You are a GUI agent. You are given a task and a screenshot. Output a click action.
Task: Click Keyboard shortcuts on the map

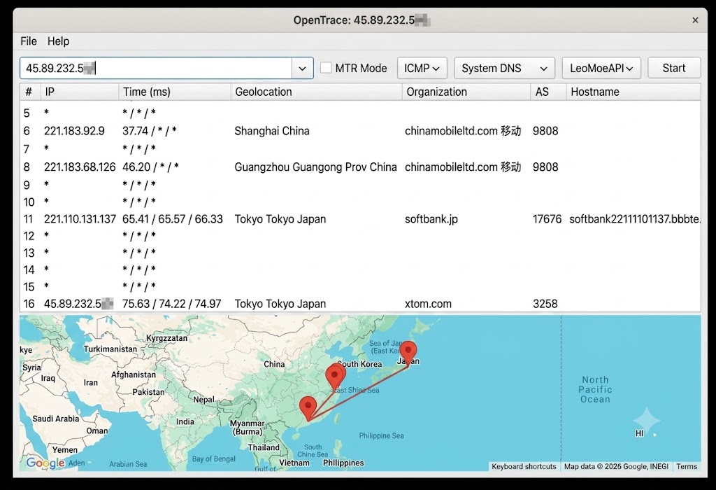pyautogui.click(x=524, y=466)
